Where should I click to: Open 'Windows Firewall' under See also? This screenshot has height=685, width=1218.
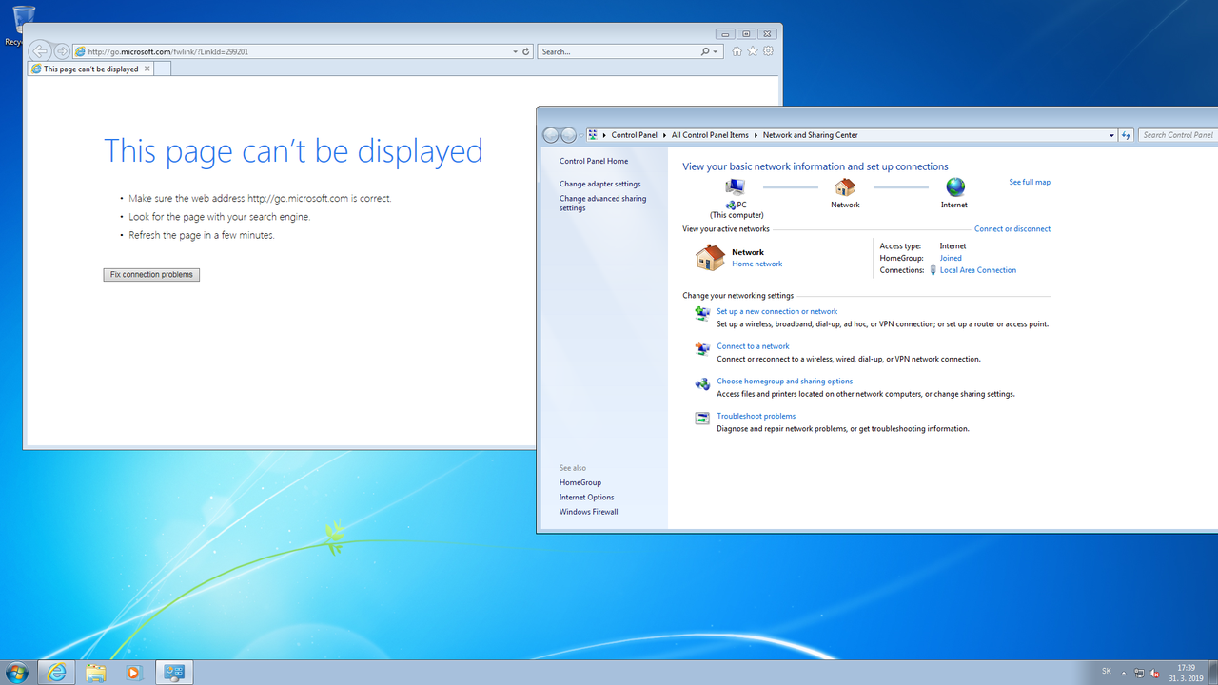click(588, 512)
